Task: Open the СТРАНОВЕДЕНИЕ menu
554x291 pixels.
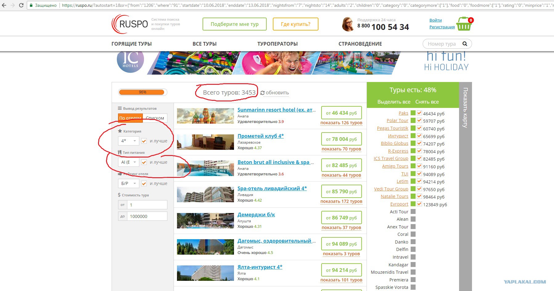Action: point(360,44)
